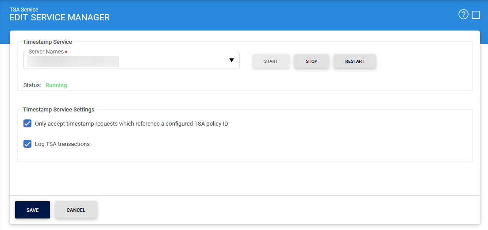Click the square expand icon in header
This screenshot has width=488, height=230.
point(476,15)
